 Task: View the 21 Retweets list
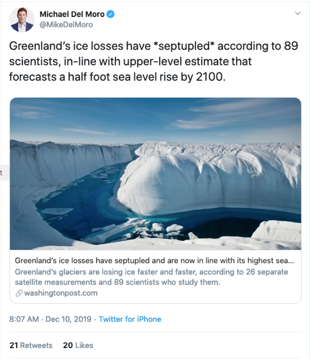31,345
